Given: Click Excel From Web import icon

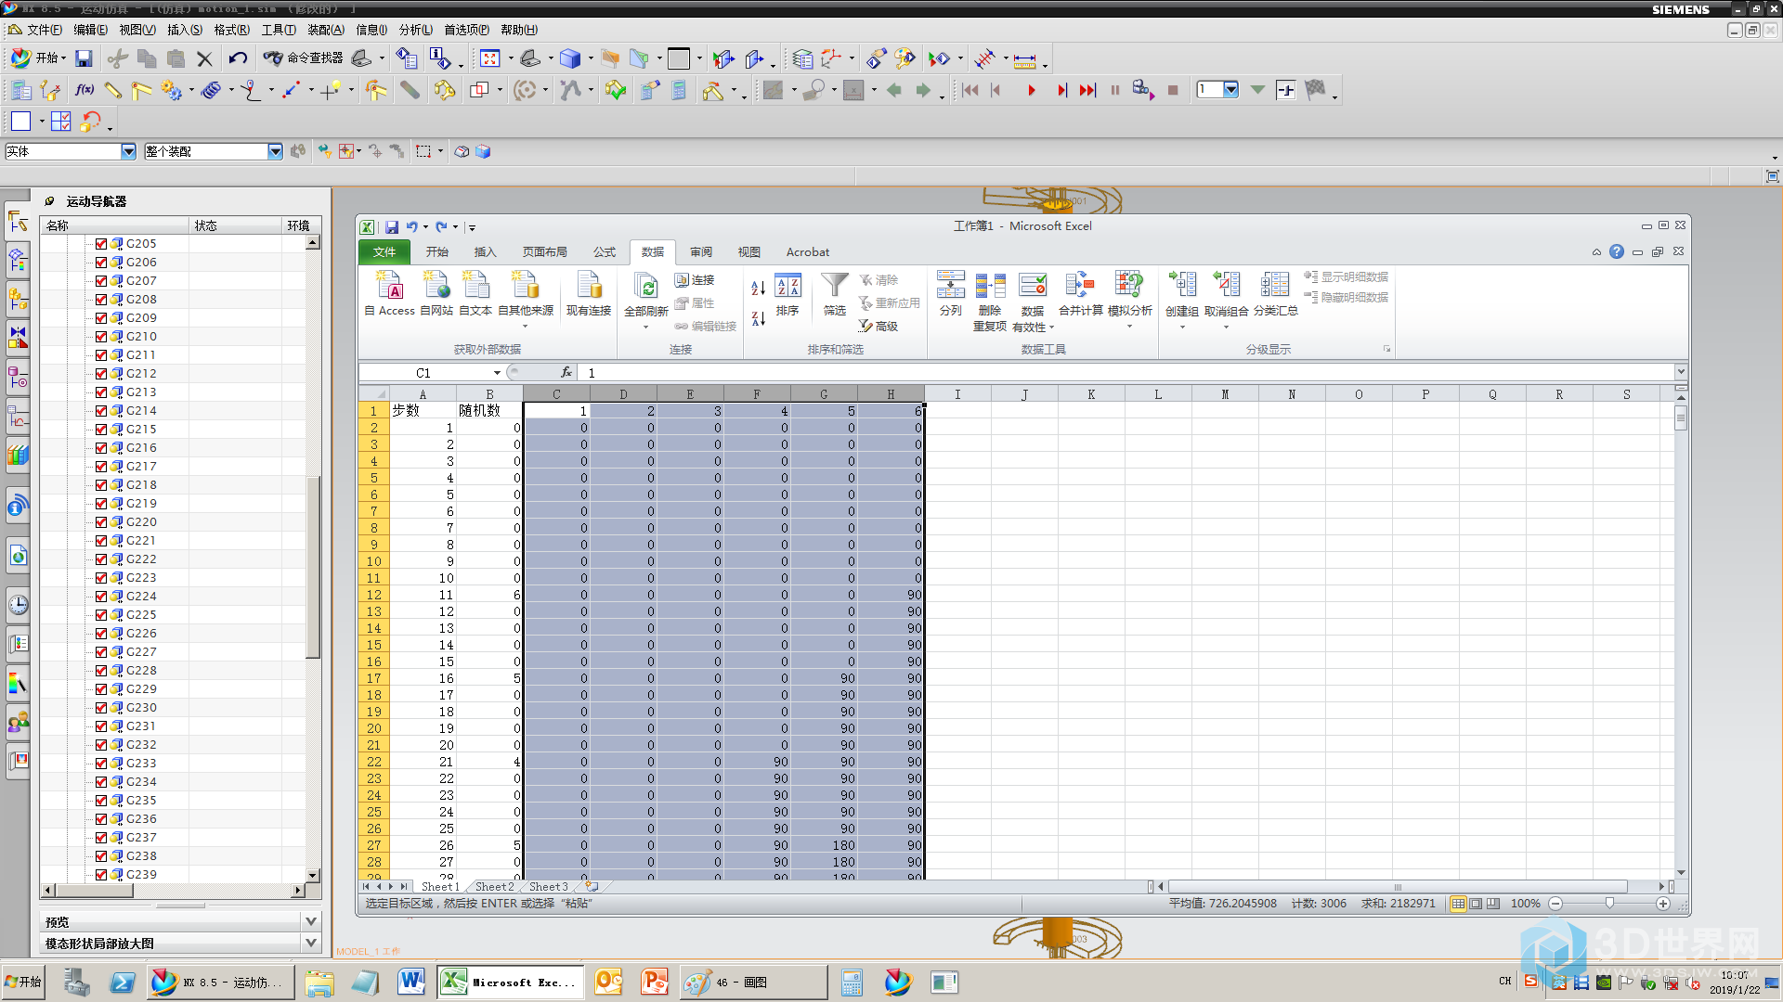Looking at the screenshot, I should [436, 293].
